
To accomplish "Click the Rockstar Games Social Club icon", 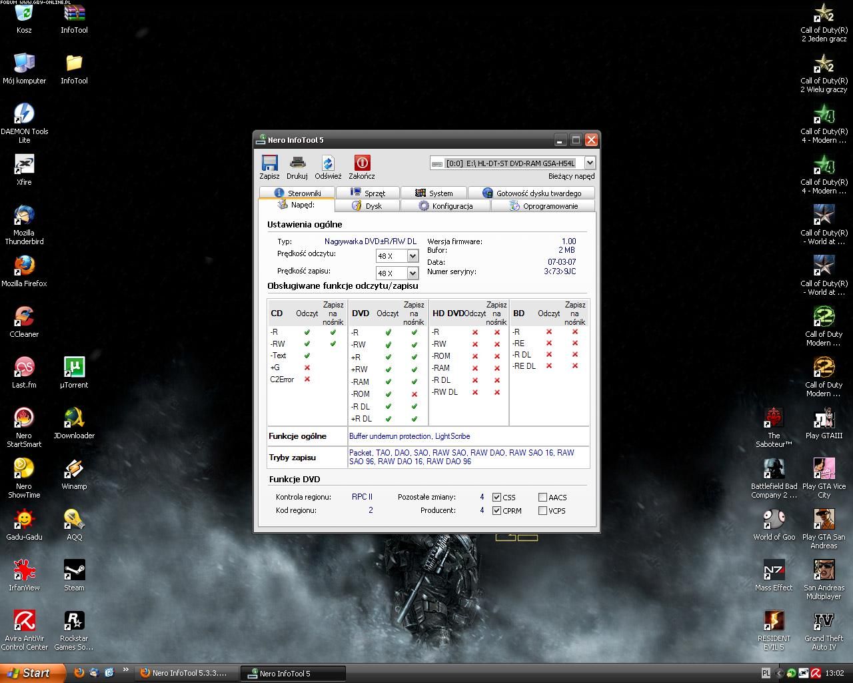I will click(74, 621).
